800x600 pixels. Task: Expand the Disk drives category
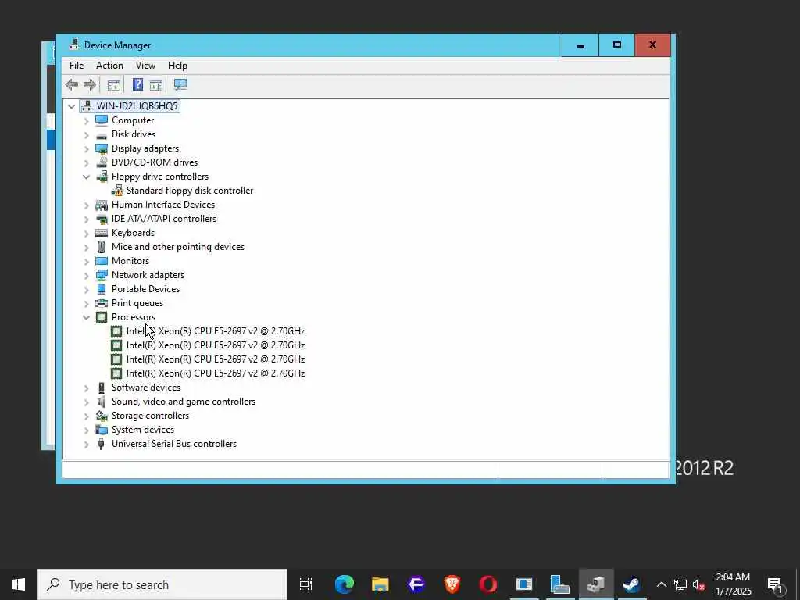[x=86, y=134]
